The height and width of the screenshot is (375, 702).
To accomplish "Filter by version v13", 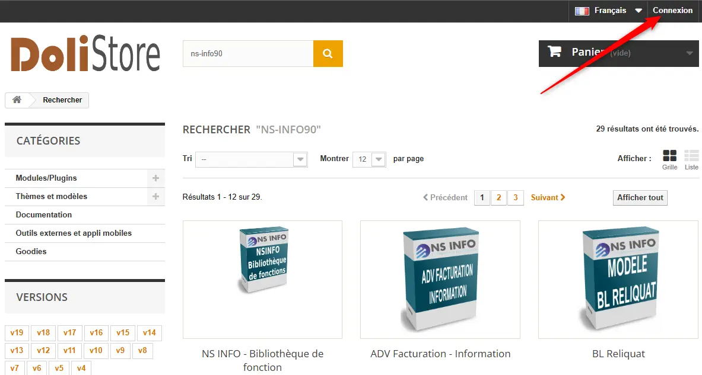I will [x=17, y=351].
